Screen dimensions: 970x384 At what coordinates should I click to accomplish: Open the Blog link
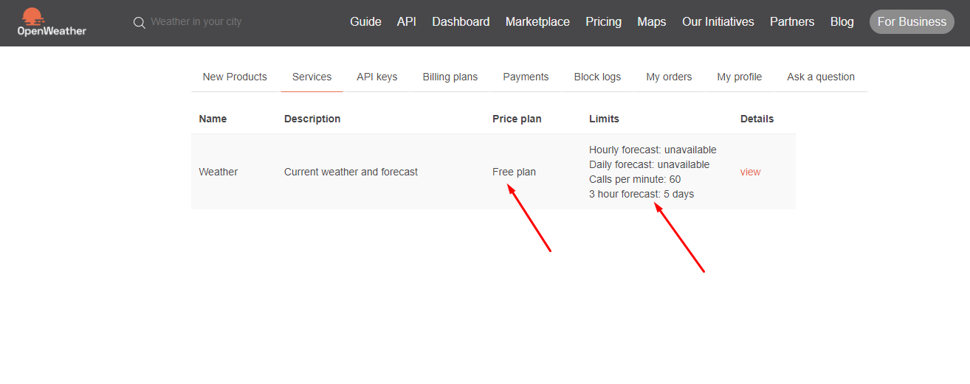tap(842, 22)
